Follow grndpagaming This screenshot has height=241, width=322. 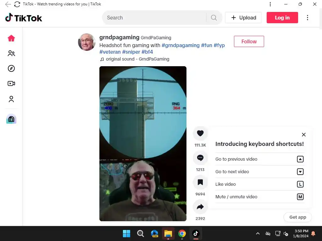tap(249, 41)
